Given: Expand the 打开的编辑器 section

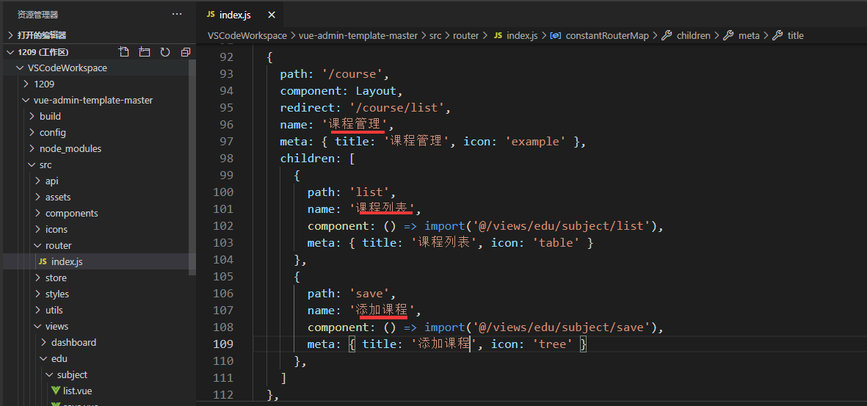Looking at the screenshot, I should (100, 35).
